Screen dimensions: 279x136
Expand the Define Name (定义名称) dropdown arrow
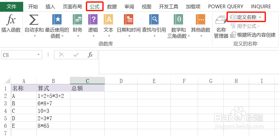pos(260,17)
